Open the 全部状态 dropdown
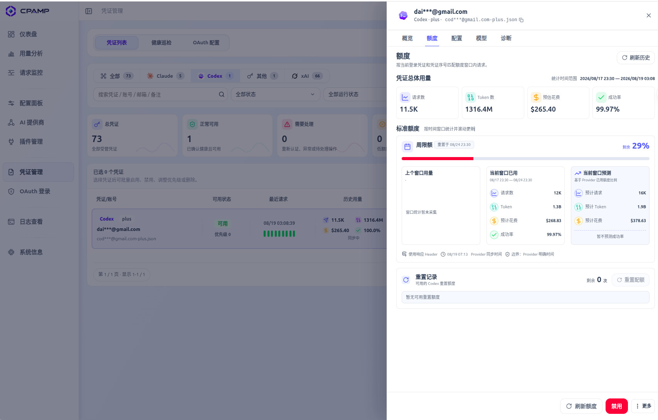The image size is (658, 420). [275, 94]
